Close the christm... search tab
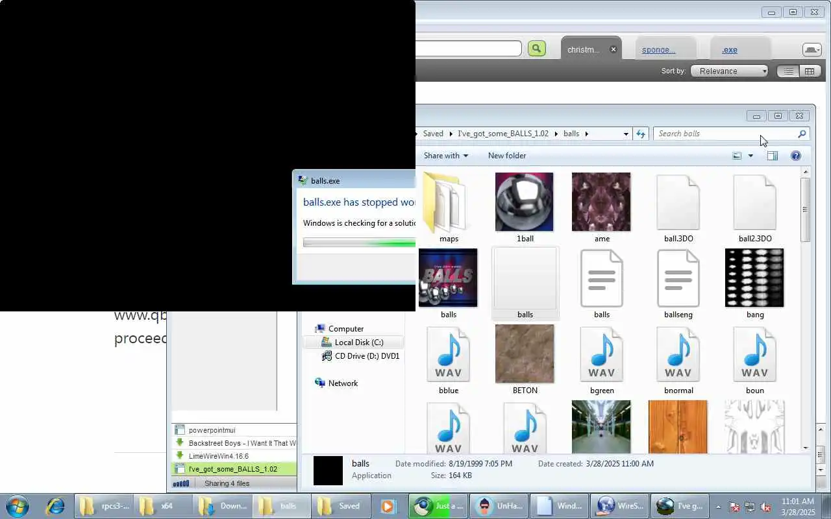Viewport: 831px width, 519px height. tap(614, 49)
